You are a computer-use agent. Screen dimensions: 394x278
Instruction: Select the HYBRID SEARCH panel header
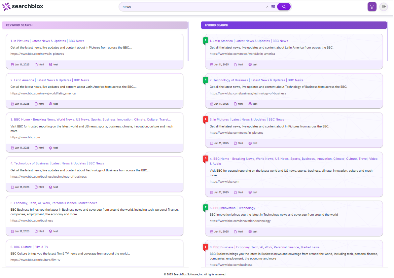[295, 25]
